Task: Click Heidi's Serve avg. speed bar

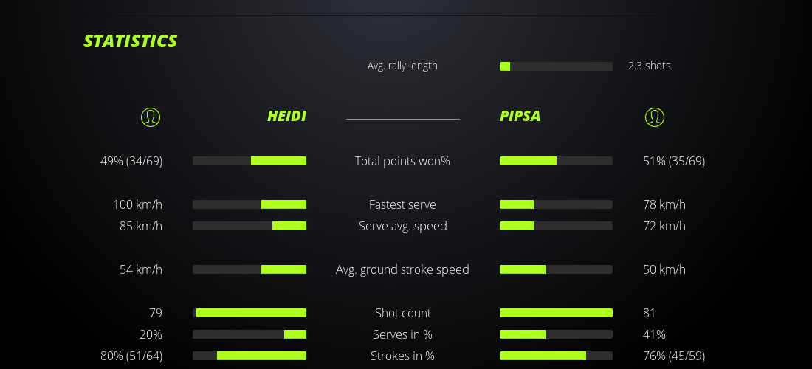Action: tap(250, 226)
